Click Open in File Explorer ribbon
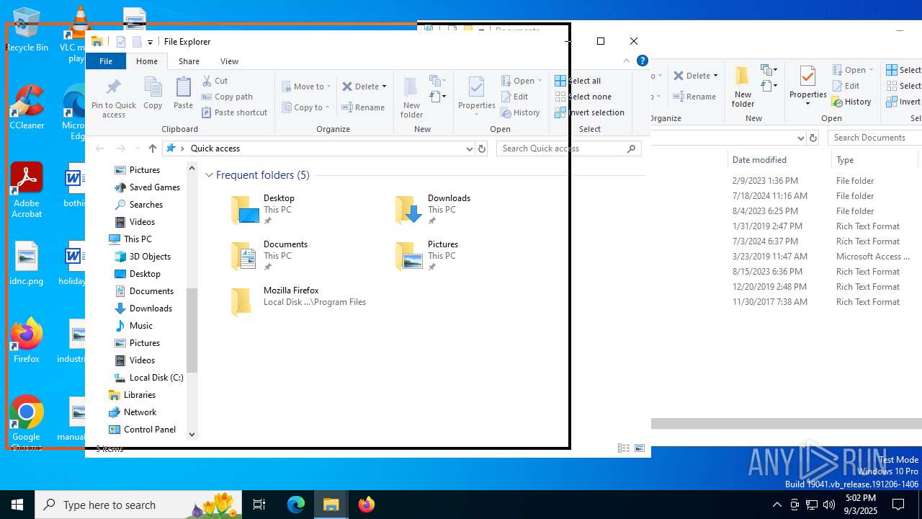922x519 pixels. coord(522,81)
